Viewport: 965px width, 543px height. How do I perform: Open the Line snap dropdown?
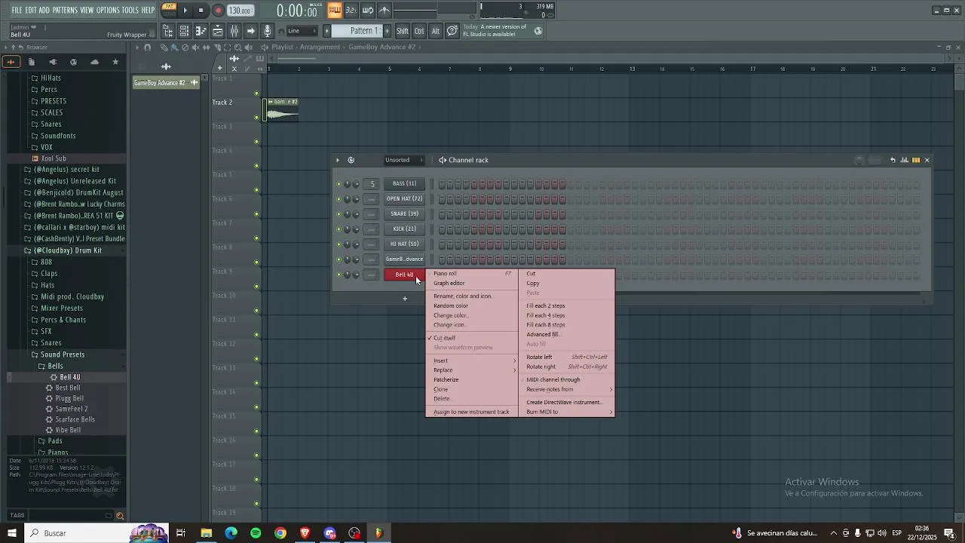click(x=302, y=31)
